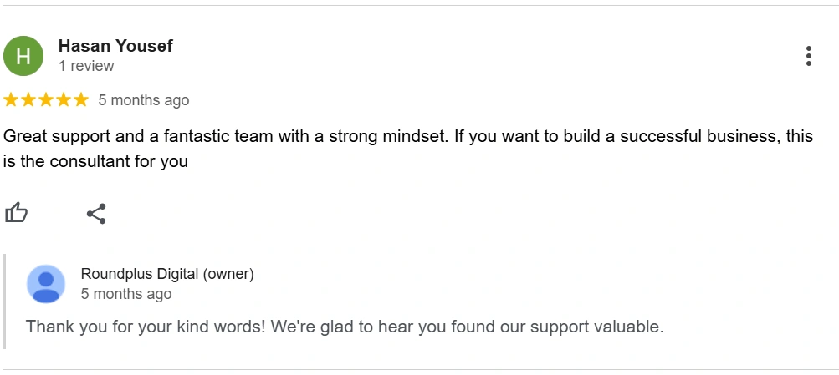
Task: Open the Hasan Yousef reviewer profile name
Action: [115, 46]
